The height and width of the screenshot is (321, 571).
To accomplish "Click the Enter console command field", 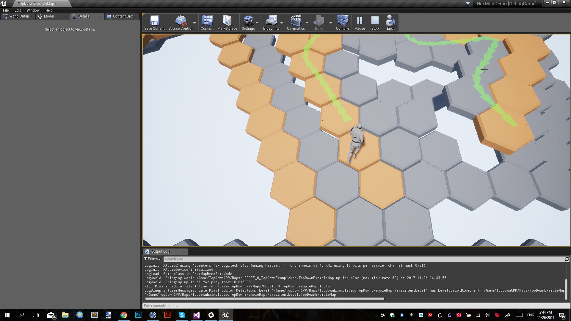I will click(208, 306).
